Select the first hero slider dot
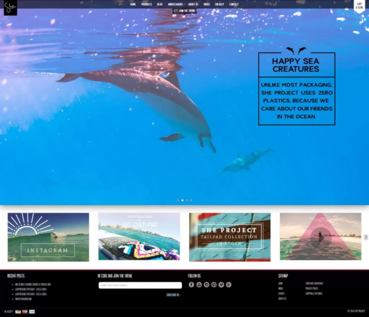The width and height of the screenshot is (369, 317). coord(178,200)
